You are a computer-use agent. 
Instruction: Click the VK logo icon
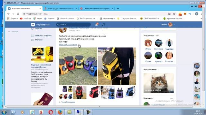33,25
